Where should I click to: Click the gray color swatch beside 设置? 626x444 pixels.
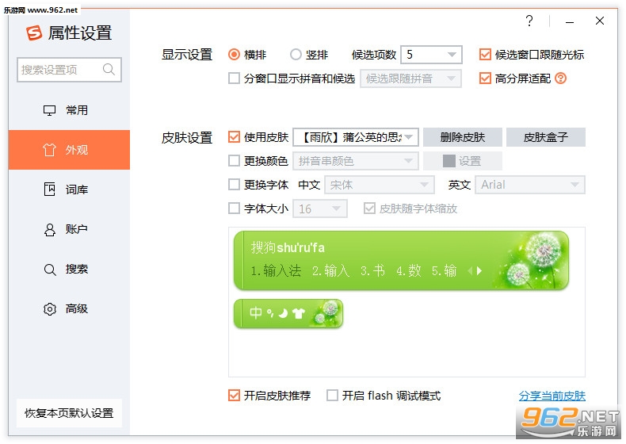pyautogui.click(x=449, y=161)
